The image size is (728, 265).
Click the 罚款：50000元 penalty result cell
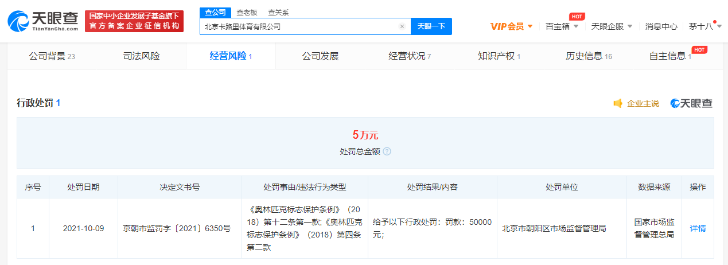click(432, 228)
